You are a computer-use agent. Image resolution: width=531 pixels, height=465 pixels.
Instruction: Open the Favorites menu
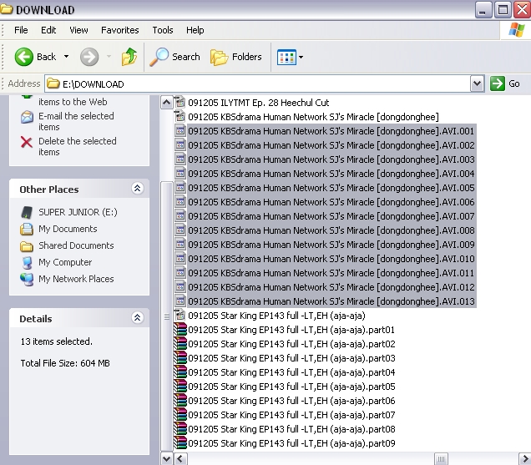[120, 30]
